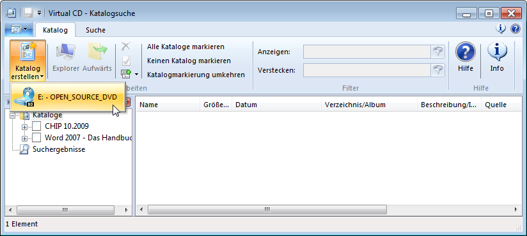Sort by the Datum column header
This screenshot has height=236, width=527.
tap(276, 105)
